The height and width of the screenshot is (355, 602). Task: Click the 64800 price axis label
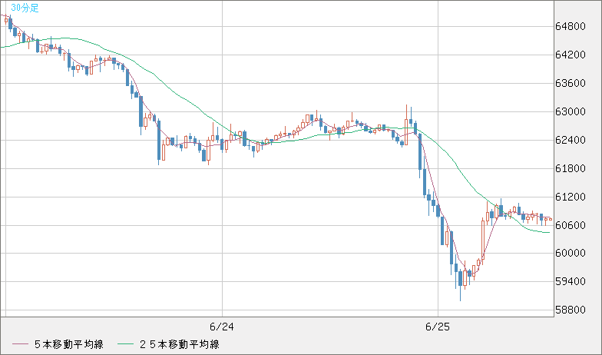[x=571, y=26]
